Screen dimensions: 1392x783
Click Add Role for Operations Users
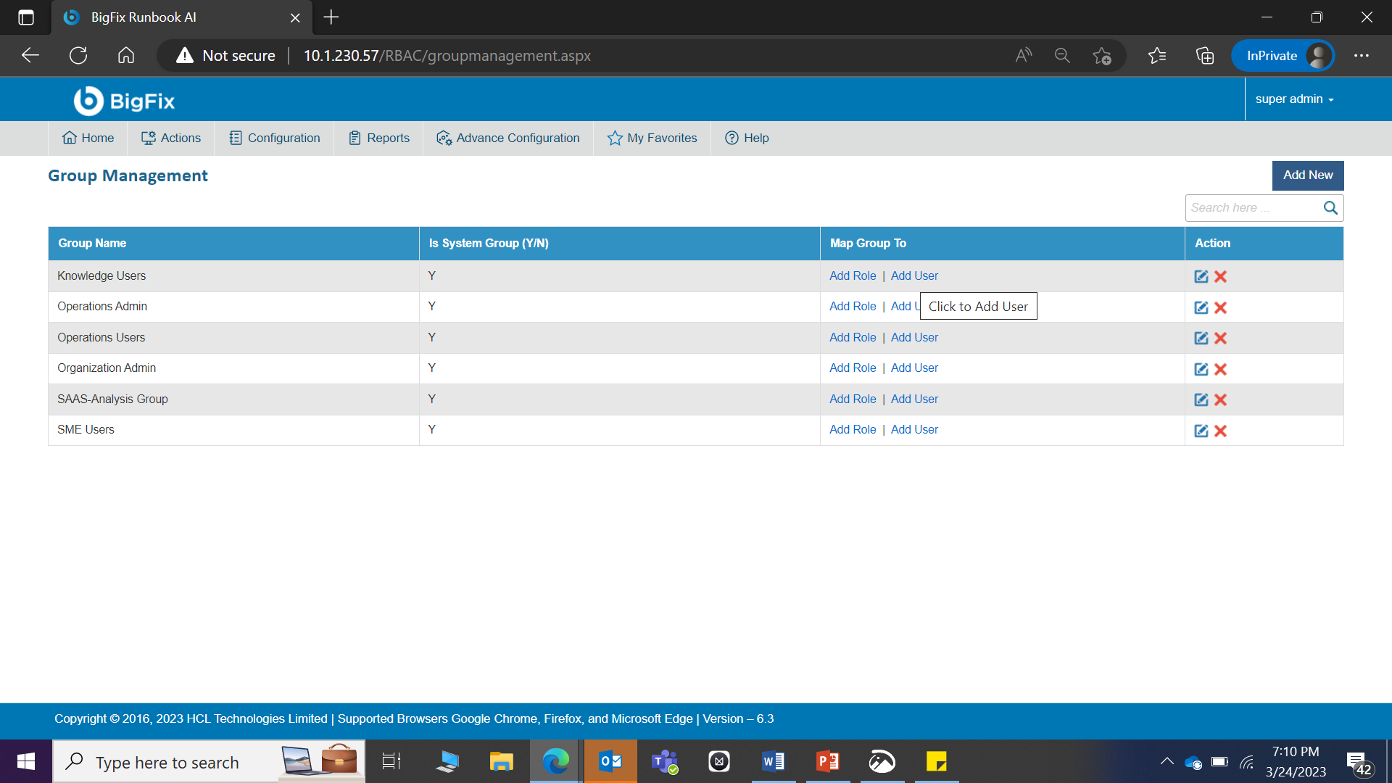coord(853,337)
